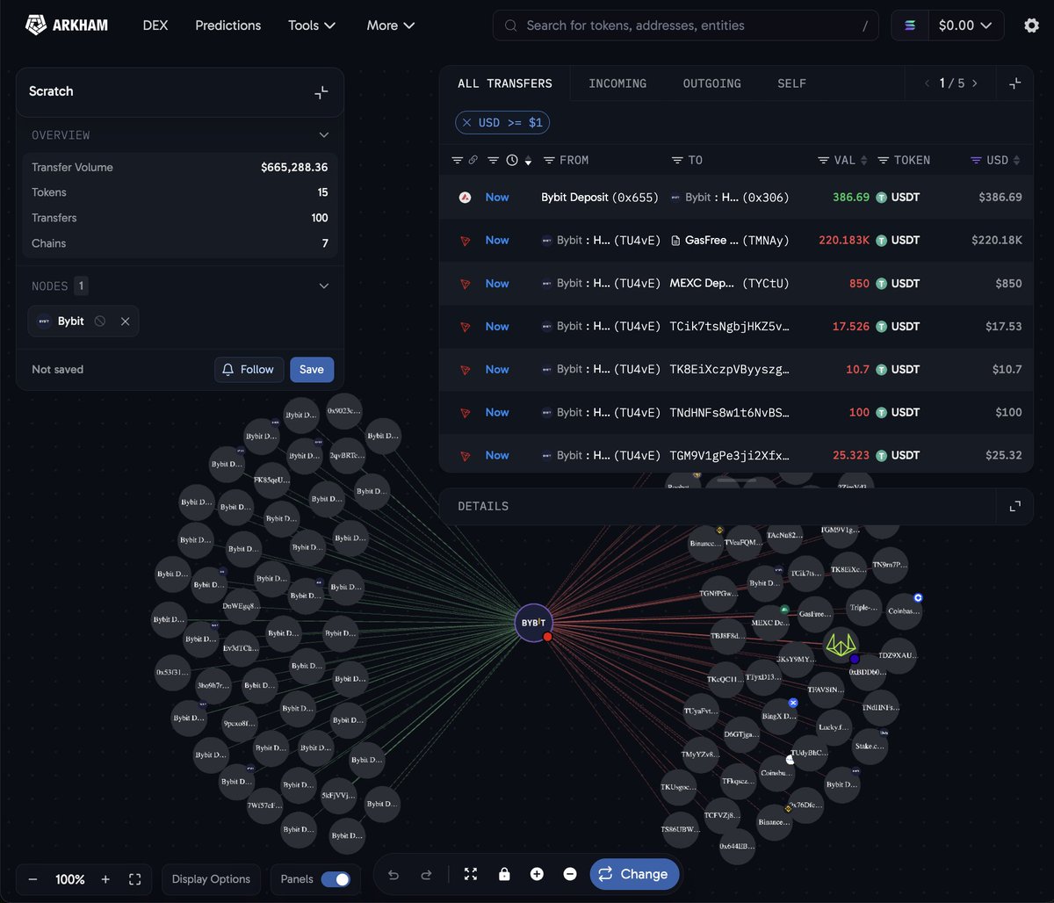This screenshot has height=903, width=1054.
Task: Redo the graph action
Action: pyautogui.click(x=426, y=874)
